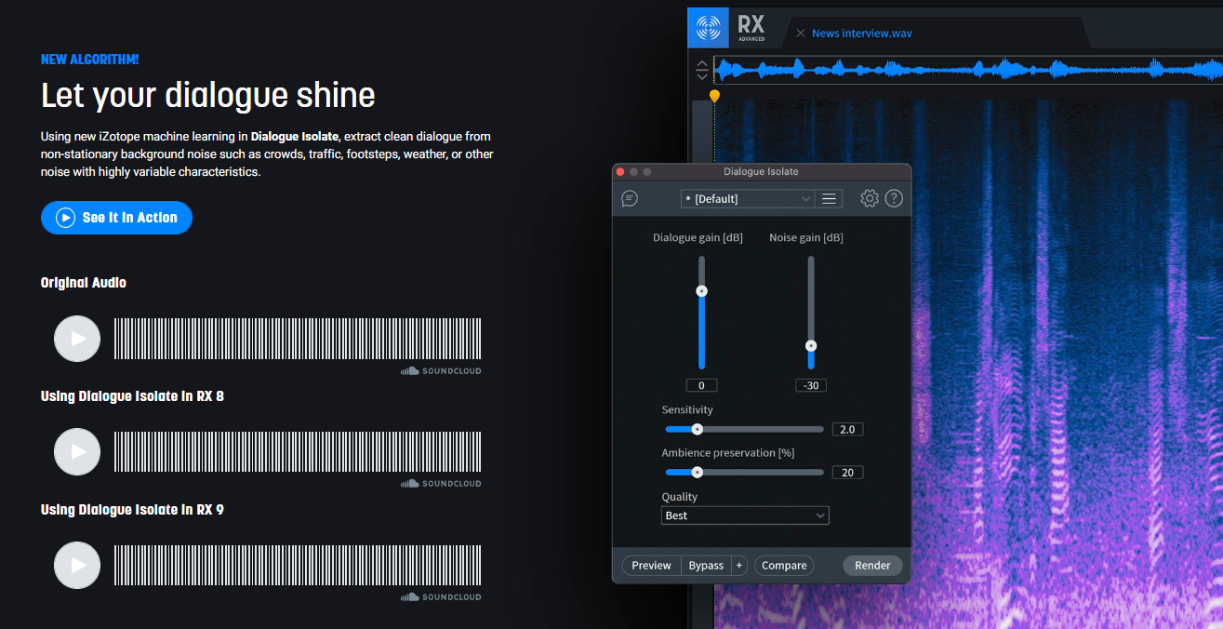Image resolution: width=1223 pixels, height=629 pixels.
Task: Adjust the Ambience preservation slider handle
Action: click(x=698, y=472)
